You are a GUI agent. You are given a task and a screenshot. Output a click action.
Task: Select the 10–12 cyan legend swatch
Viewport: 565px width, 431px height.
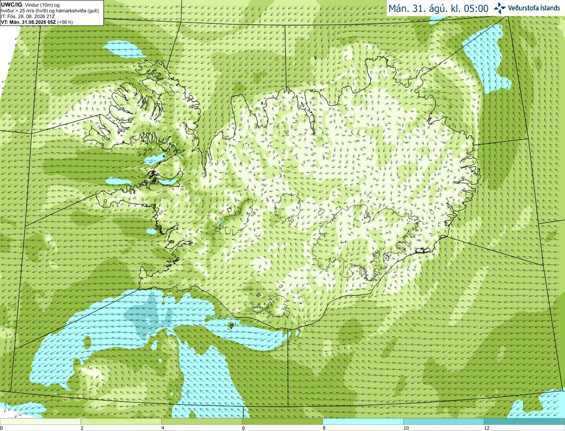coord(444,422)
